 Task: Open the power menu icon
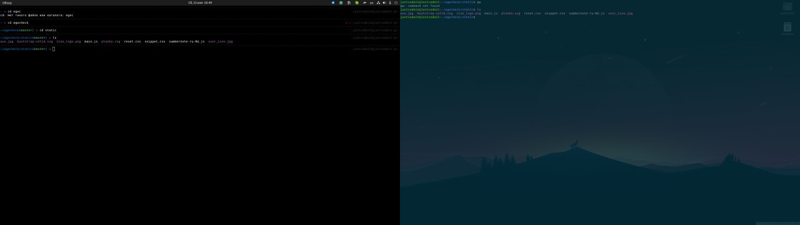396,2
